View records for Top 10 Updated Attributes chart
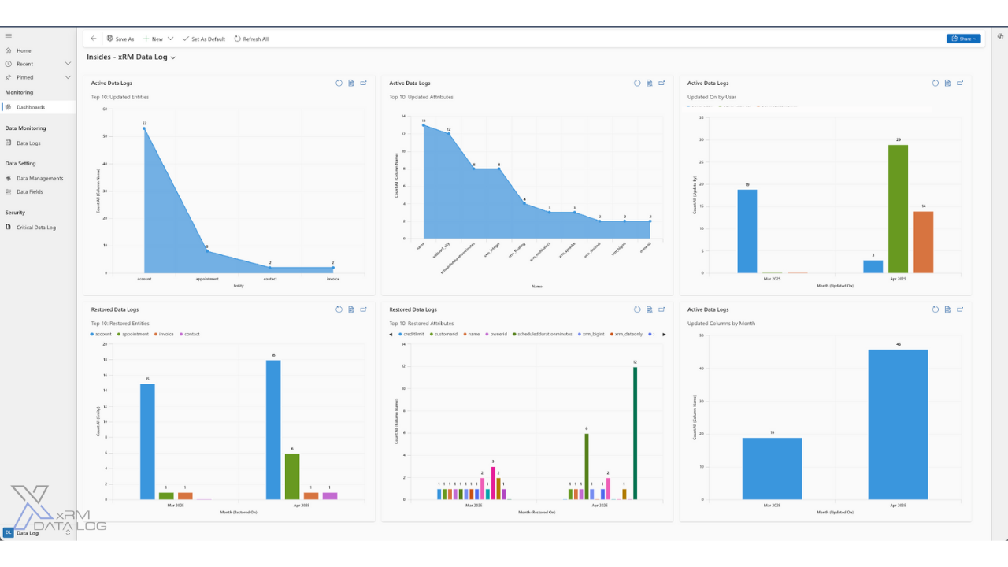 pyautogui.click(x=649, y=83)
